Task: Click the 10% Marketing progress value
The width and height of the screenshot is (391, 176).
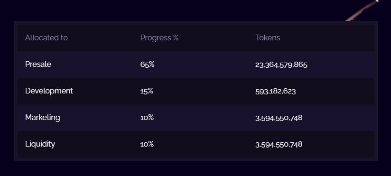Action: click(x=147, y=118)
